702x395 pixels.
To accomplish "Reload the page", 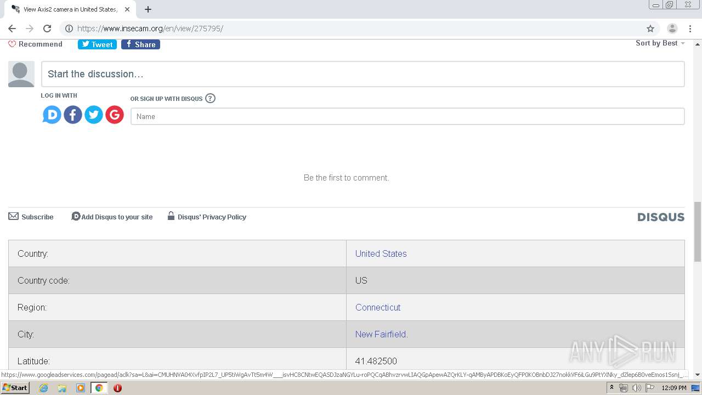I will [x=47, y=29].
